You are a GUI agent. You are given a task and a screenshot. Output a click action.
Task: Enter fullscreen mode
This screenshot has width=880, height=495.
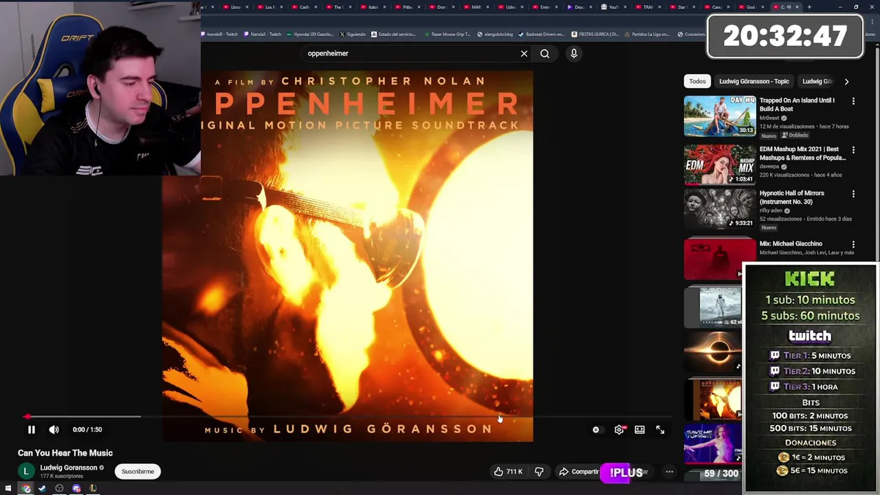(x=660, y=430)
